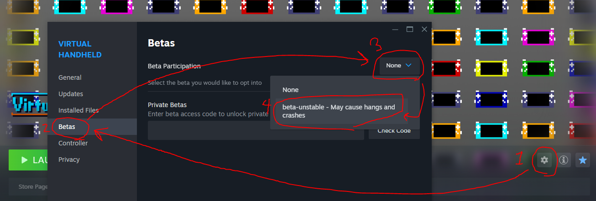
Task: Click the Check Code button
Action: 394,131
